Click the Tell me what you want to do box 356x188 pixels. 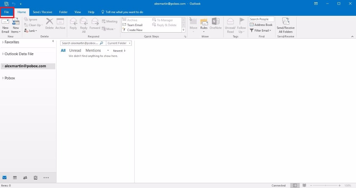coord(122,12)
